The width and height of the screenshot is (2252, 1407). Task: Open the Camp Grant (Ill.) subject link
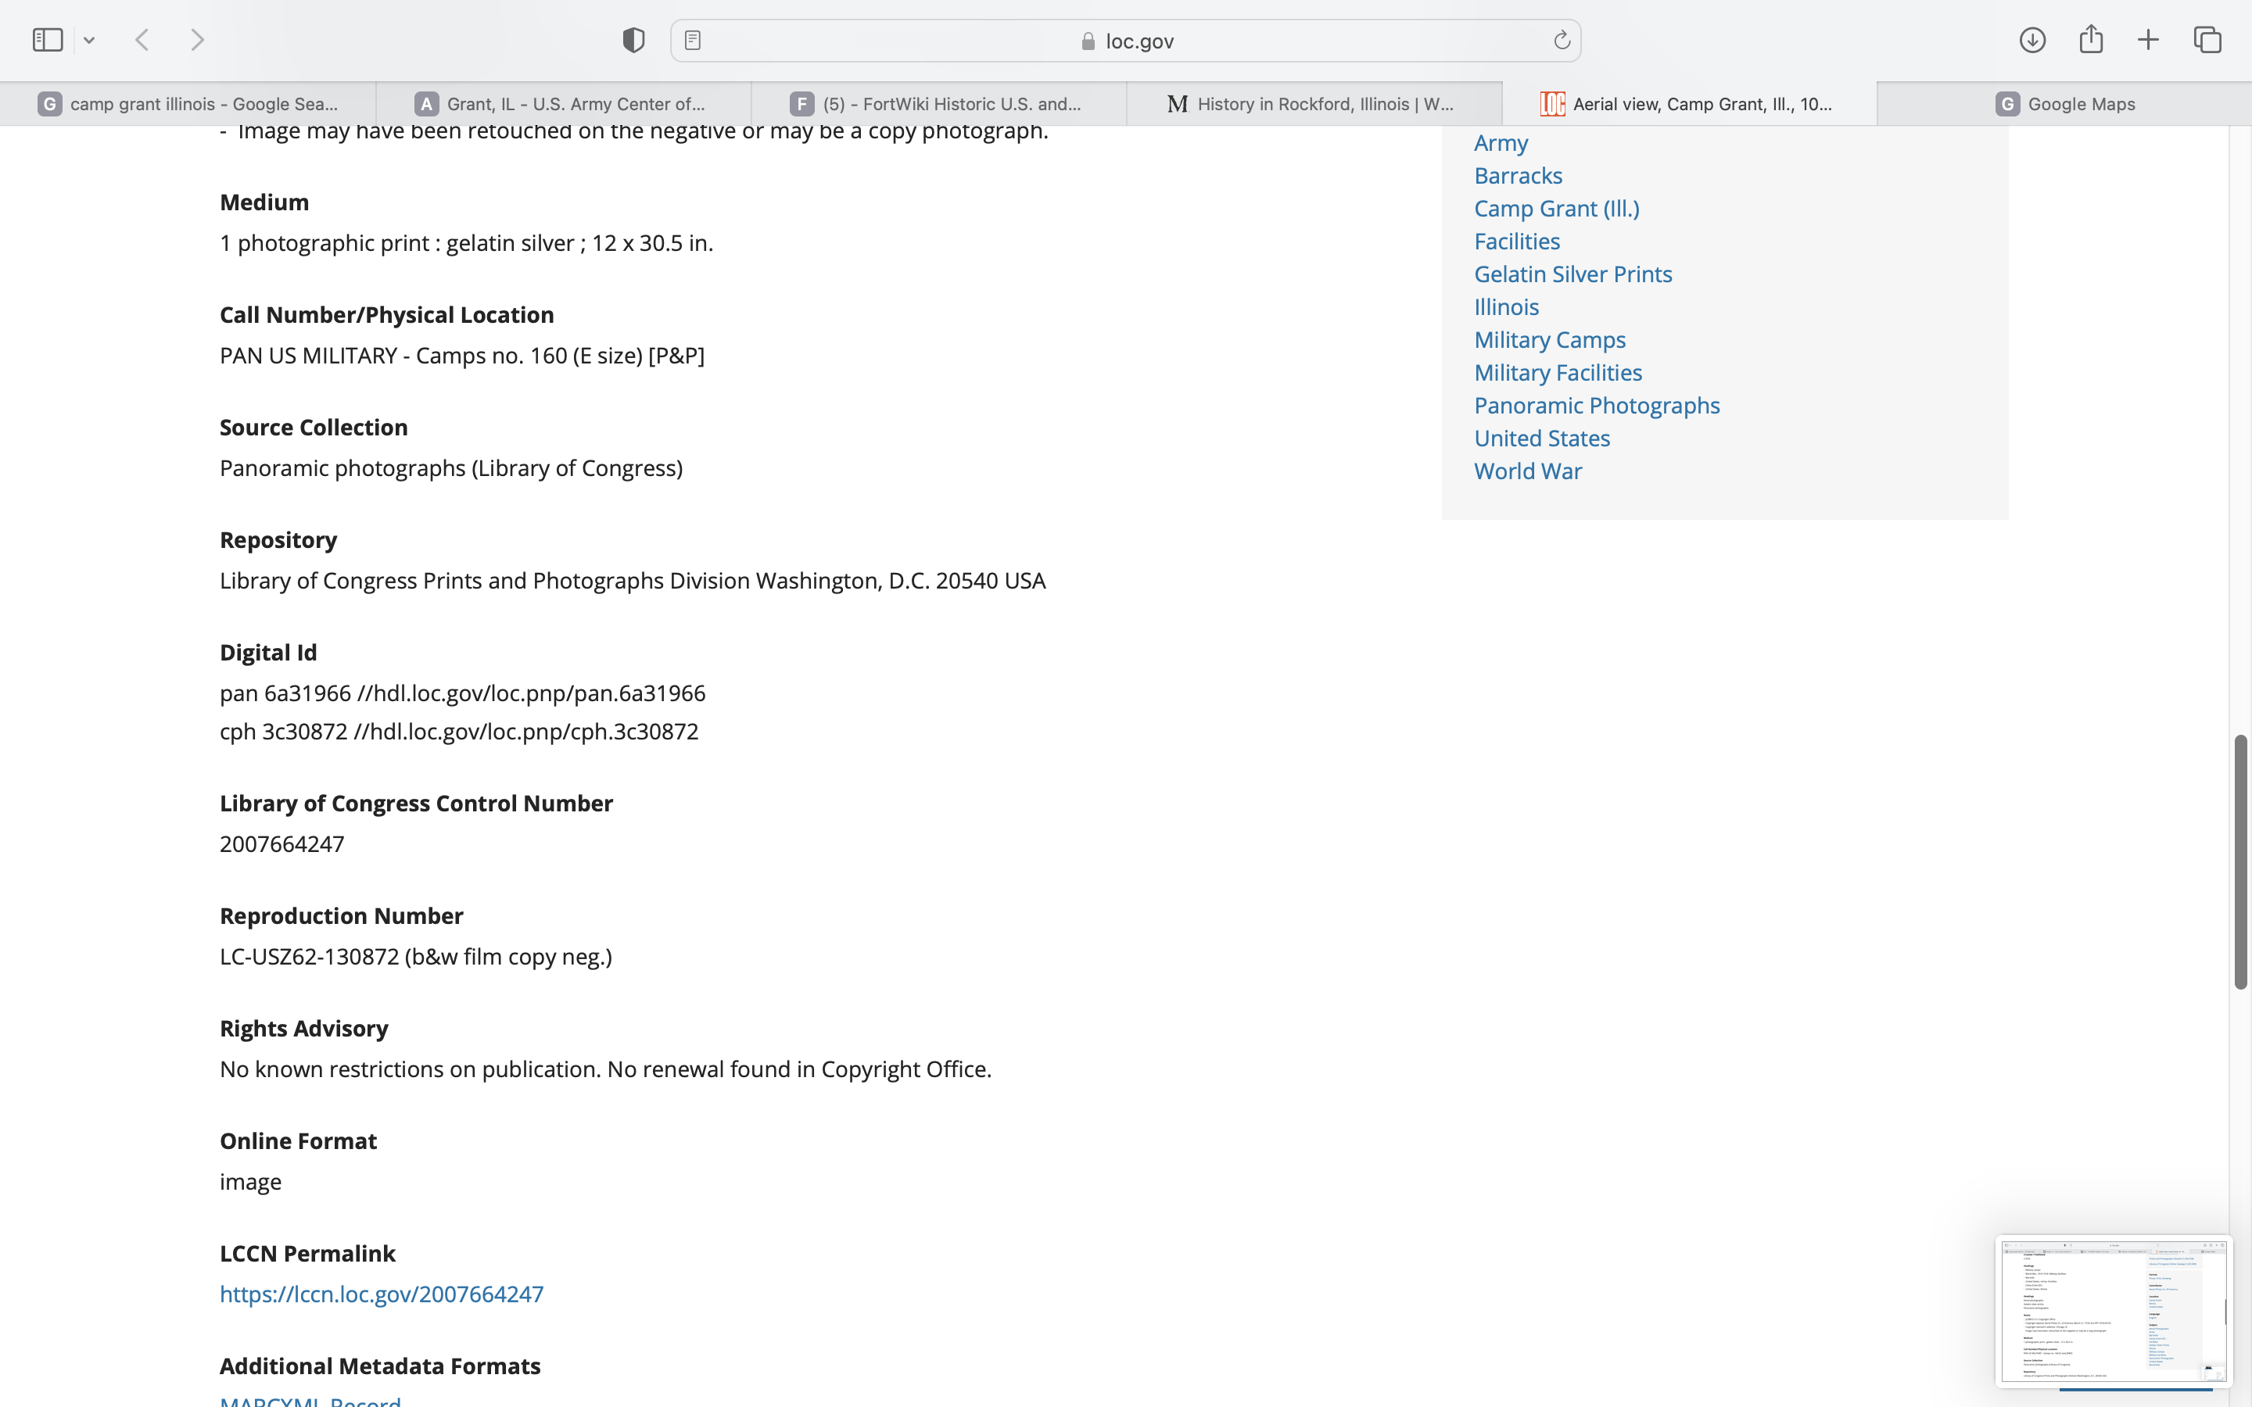coord(1556,209)
